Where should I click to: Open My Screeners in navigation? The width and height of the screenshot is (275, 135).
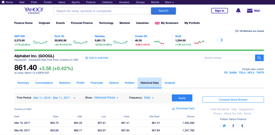coord(170,23)
